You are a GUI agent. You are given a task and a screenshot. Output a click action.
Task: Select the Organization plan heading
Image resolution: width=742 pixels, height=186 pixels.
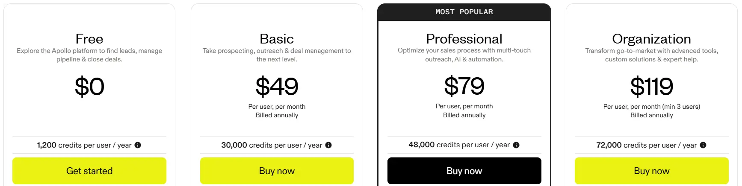click(x=652, y=39)
